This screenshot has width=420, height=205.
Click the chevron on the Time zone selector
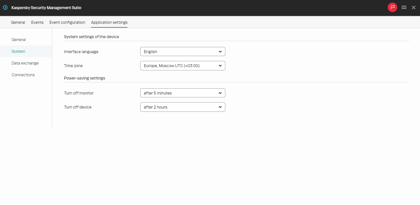point(220,66)
